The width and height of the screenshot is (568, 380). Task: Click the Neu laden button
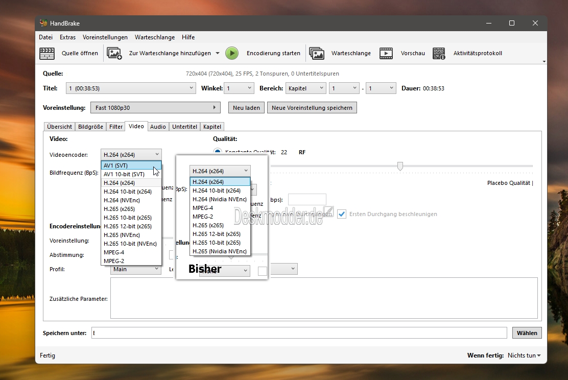[246, 108]
